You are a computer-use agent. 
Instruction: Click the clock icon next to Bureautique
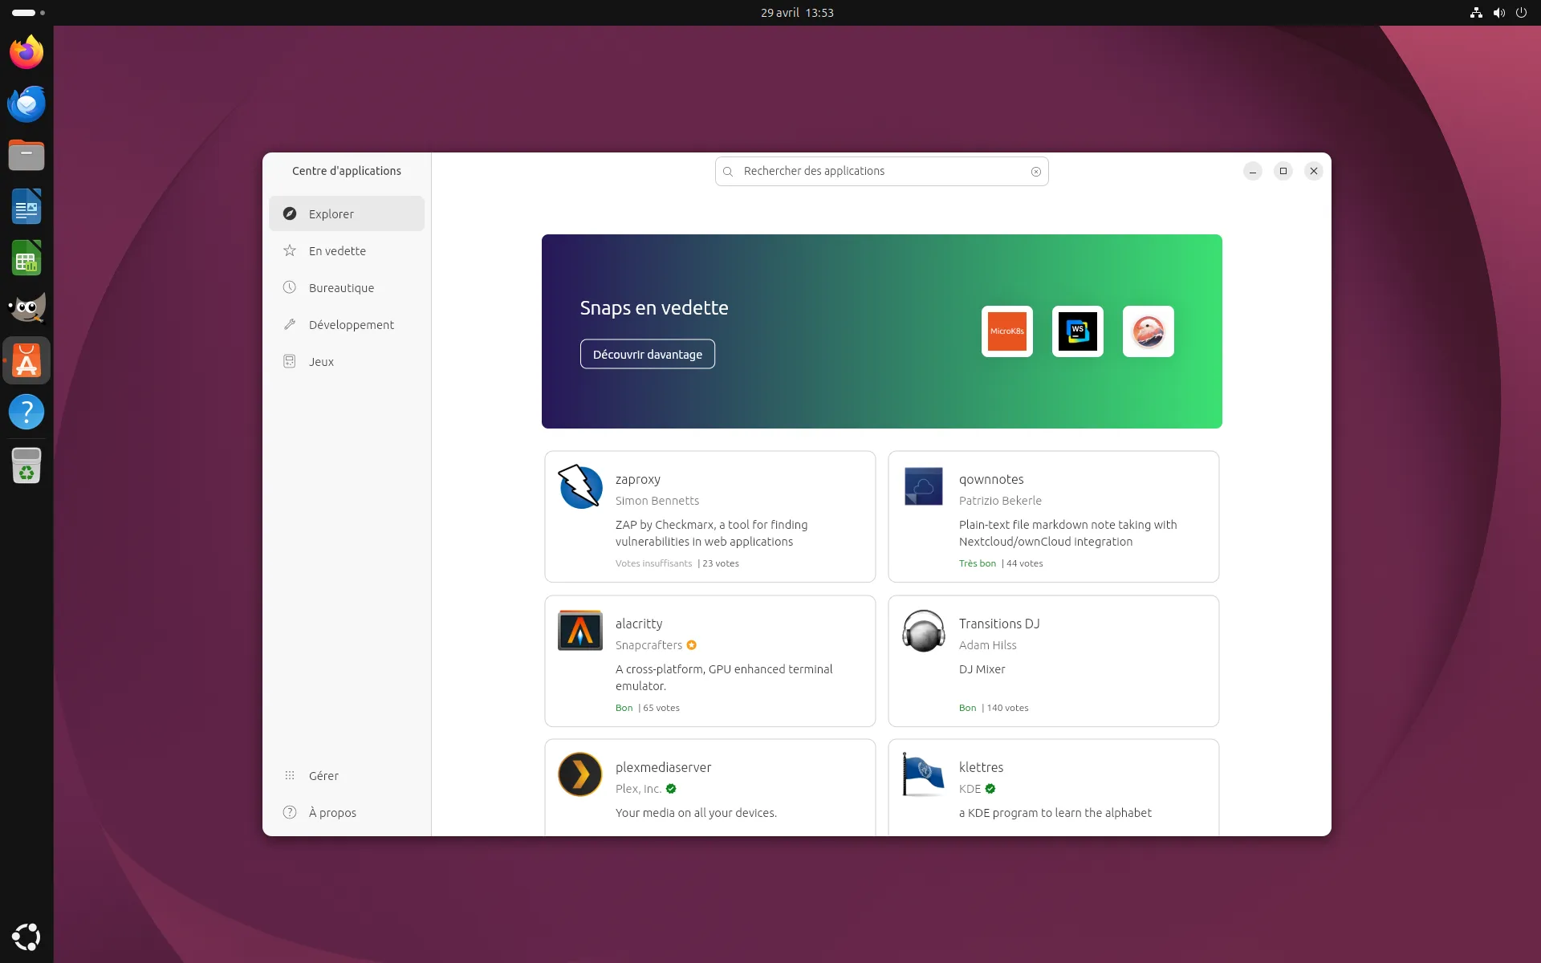click(x=290, y=287)
